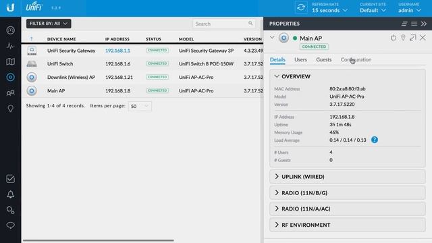Collapse the Main AP properties chevron
Screen dimensions: 432x243
click(272, 37)
